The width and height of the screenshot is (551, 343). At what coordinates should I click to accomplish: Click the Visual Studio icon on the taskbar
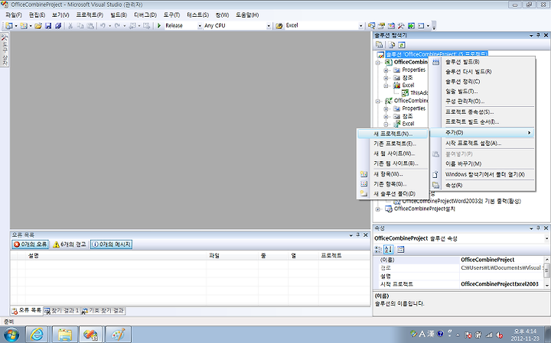[x=91, y=335]
